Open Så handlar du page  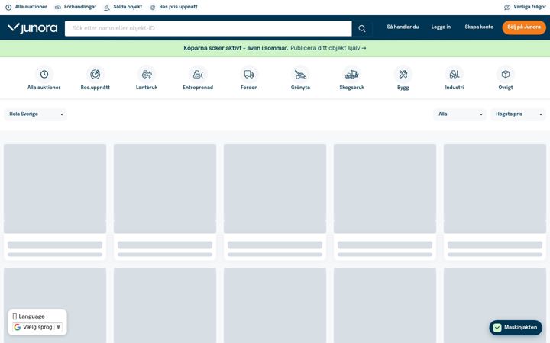click(x=403, y=27)
